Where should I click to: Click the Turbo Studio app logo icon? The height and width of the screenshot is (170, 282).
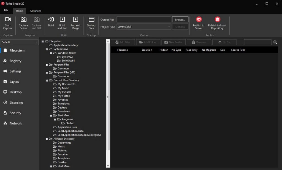(3, 3)
